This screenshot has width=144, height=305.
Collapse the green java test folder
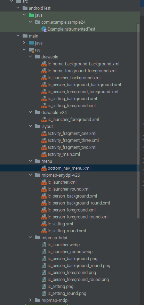(x=24, y=15)
